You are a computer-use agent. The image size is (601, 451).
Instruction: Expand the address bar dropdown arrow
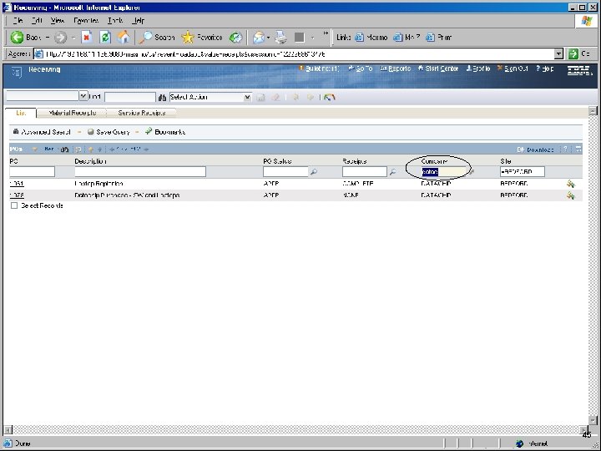(x=558, y=54)
